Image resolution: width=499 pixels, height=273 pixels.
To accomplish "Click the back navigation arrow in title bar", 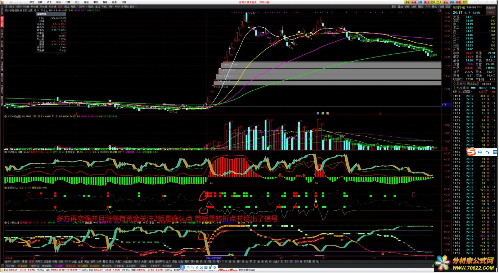I will coord(16,2).
